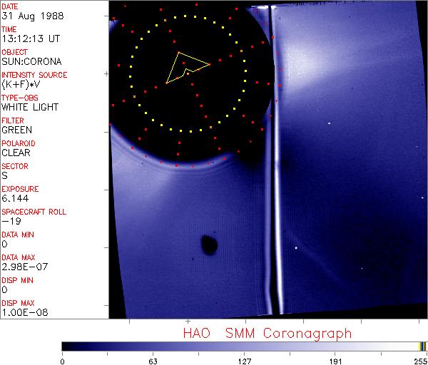Click the multicolor strip at colorbar end

(422, 346)
